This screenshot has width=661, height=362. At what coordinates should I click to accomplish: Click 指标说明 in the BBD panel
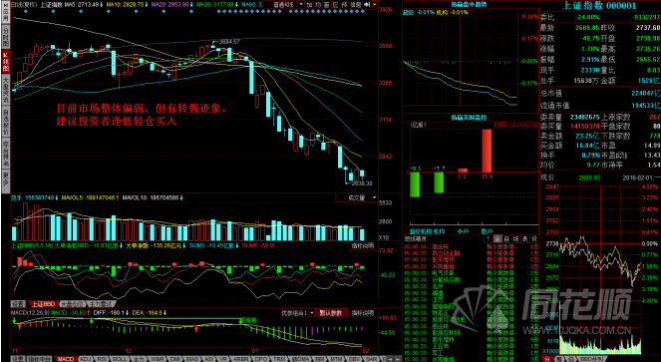click(363, 246)
